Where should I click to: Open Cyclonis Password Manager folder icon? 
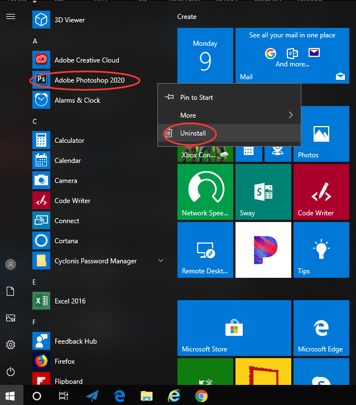[x=41, y=261]
